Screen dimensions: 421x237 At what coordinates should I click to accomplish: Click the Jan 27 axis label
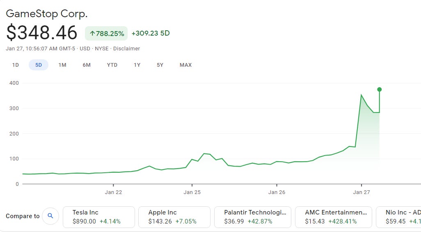[361, 192]
